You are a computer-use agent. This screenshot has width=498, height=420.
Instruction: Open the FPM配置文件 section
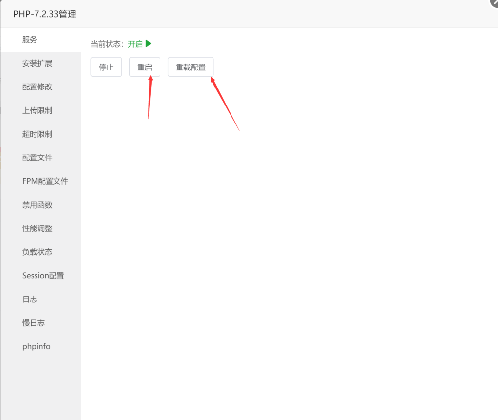pos(45,181)
